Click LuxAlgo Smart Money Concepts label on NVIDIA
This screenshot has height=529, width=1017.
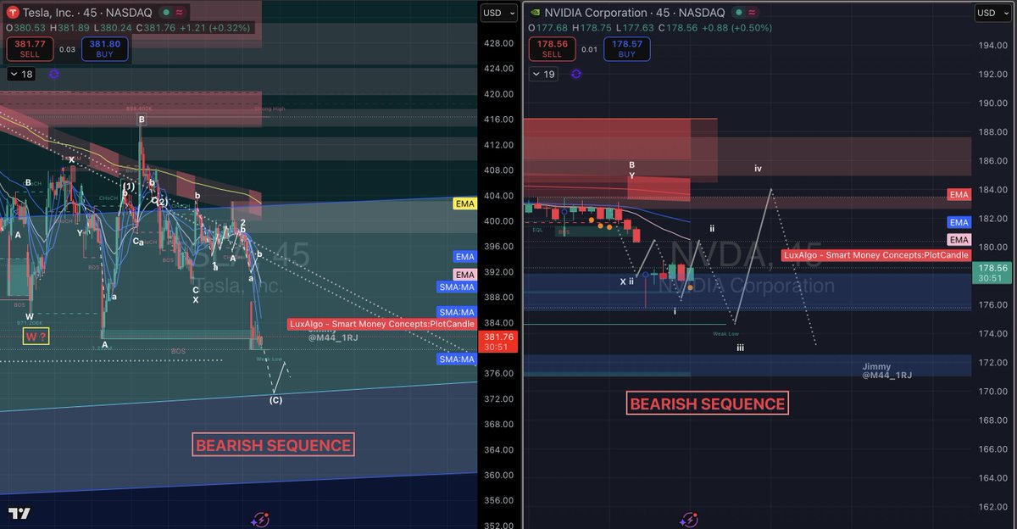pyautogui.click(x=876, y=254)
